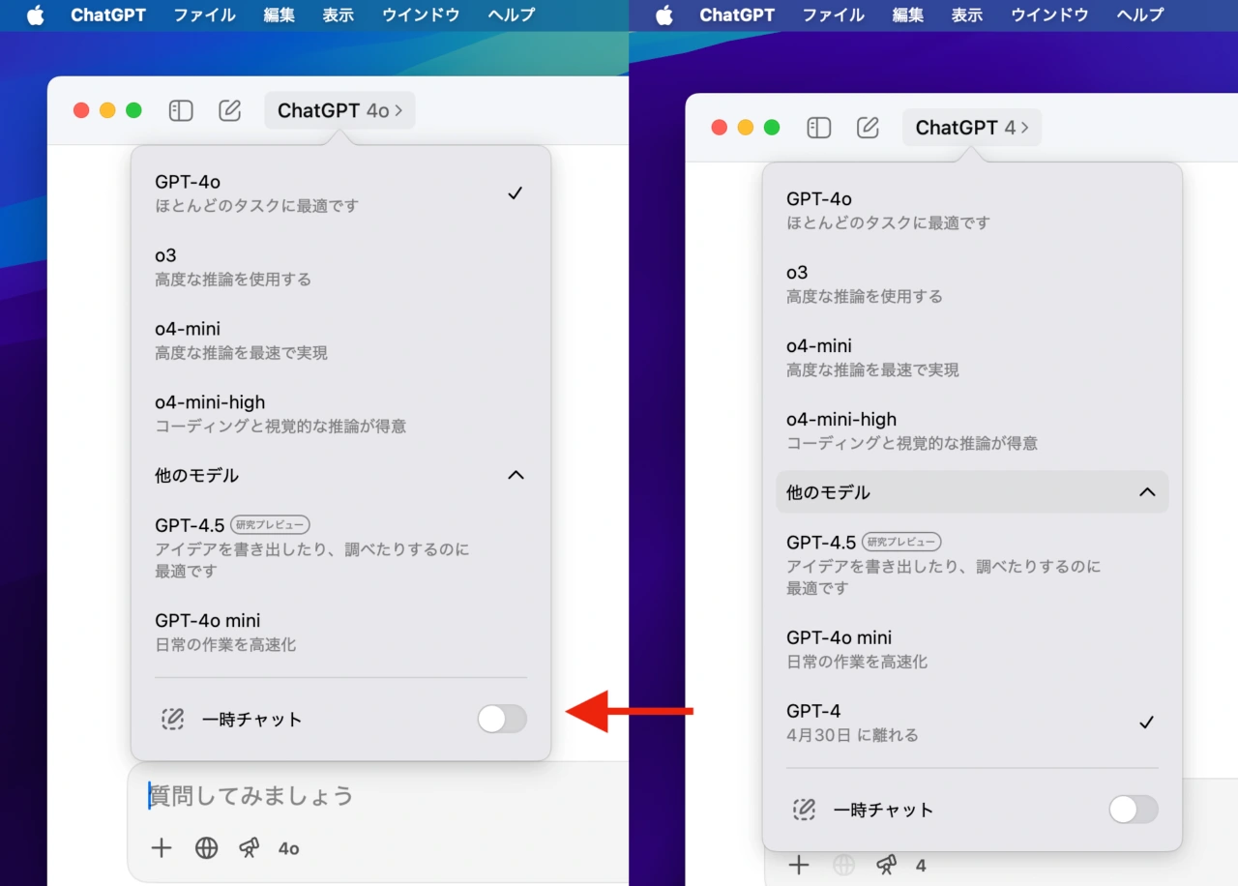Open the Apple menu

click(x=35, y=15)
